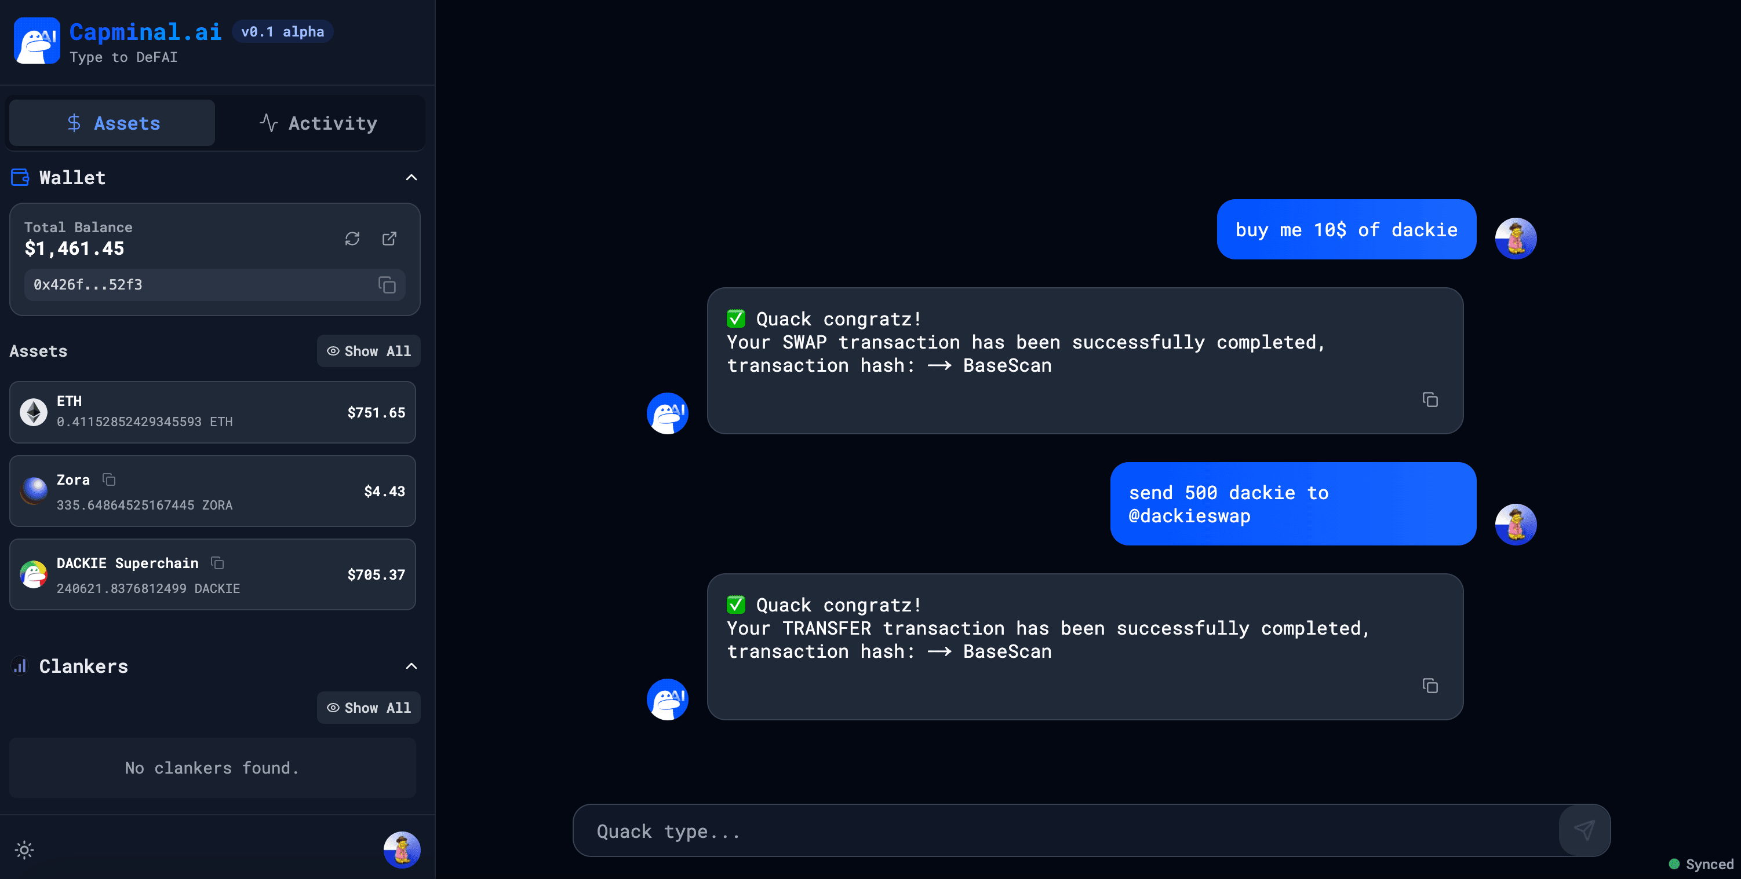1741x879 pixels.
Task: Switch to the Activity tab
Action: click(319, 123)
